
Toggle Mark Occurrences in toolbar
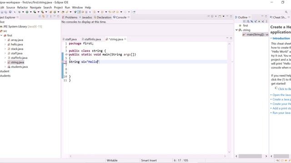(x=79, y=12)
